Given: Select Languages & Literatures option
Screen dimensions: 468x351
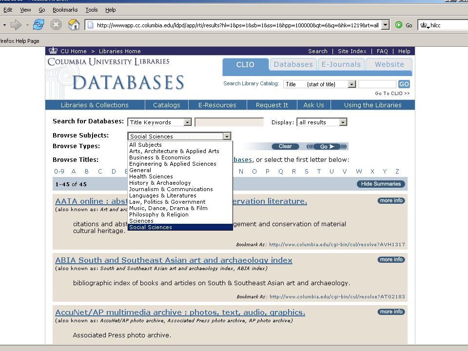Looking at the screenshot, I should tap(180, 195).
